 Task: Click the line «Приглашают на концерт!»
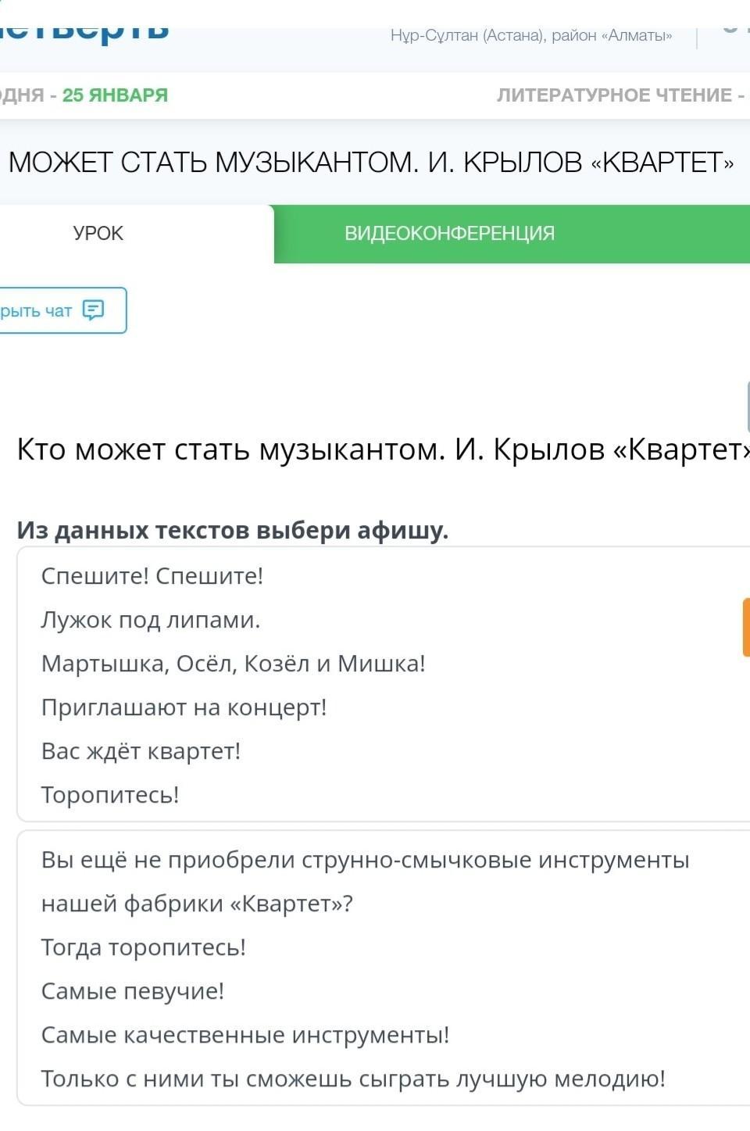[184, 707]
